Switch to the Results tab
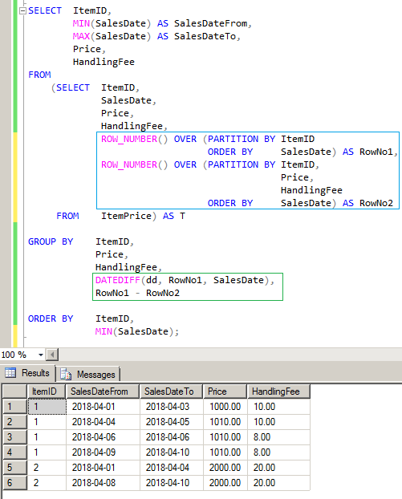The image size is (402, 499). 28,373
